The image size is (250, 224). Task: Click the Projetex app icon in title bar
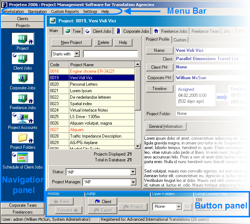[x=4, y=5]
